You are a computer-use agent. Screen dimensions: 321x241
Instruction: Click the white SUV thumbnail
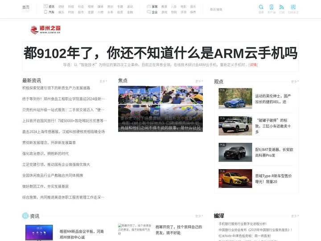pyautogui.click(x=235, y=126)
